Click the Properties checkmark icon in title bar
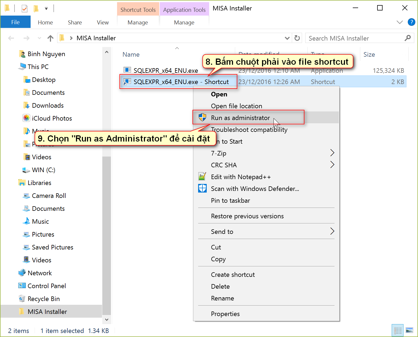418x337 pixels. pyautogui.click(x=24, y=9)
